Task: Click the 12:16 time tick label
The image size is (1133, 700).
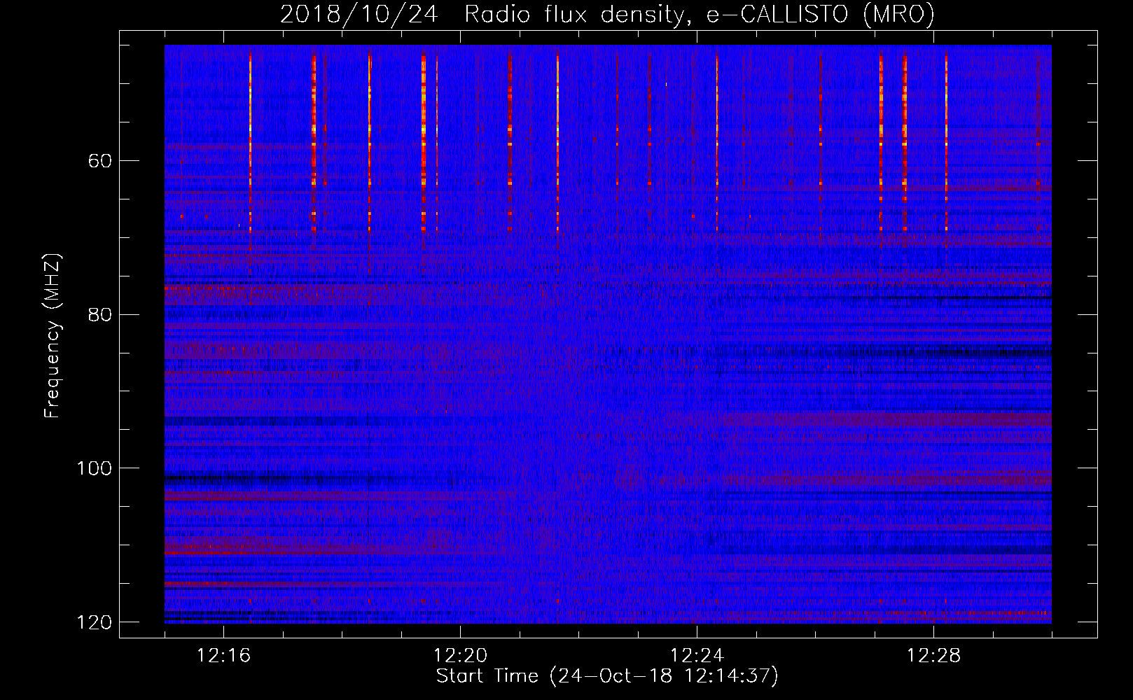Action: [x=224, y=656]
